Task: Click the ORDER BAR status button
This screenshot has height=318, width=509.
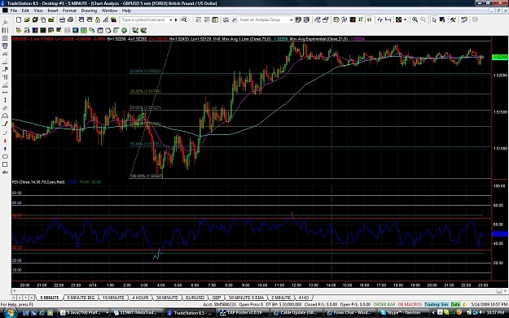Action: (x=384, y=304)
